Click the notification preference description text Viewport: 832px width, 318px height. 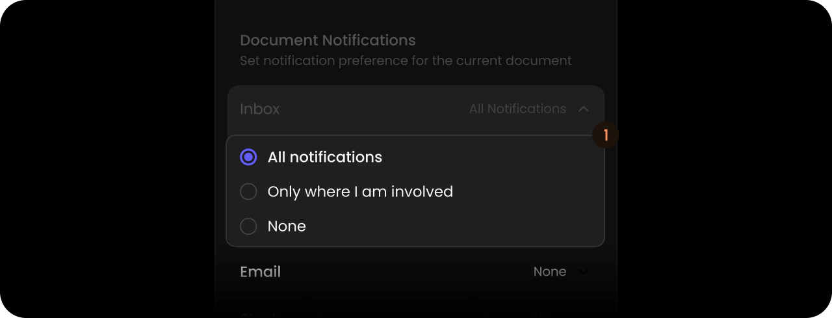click(x=406, y=61)
